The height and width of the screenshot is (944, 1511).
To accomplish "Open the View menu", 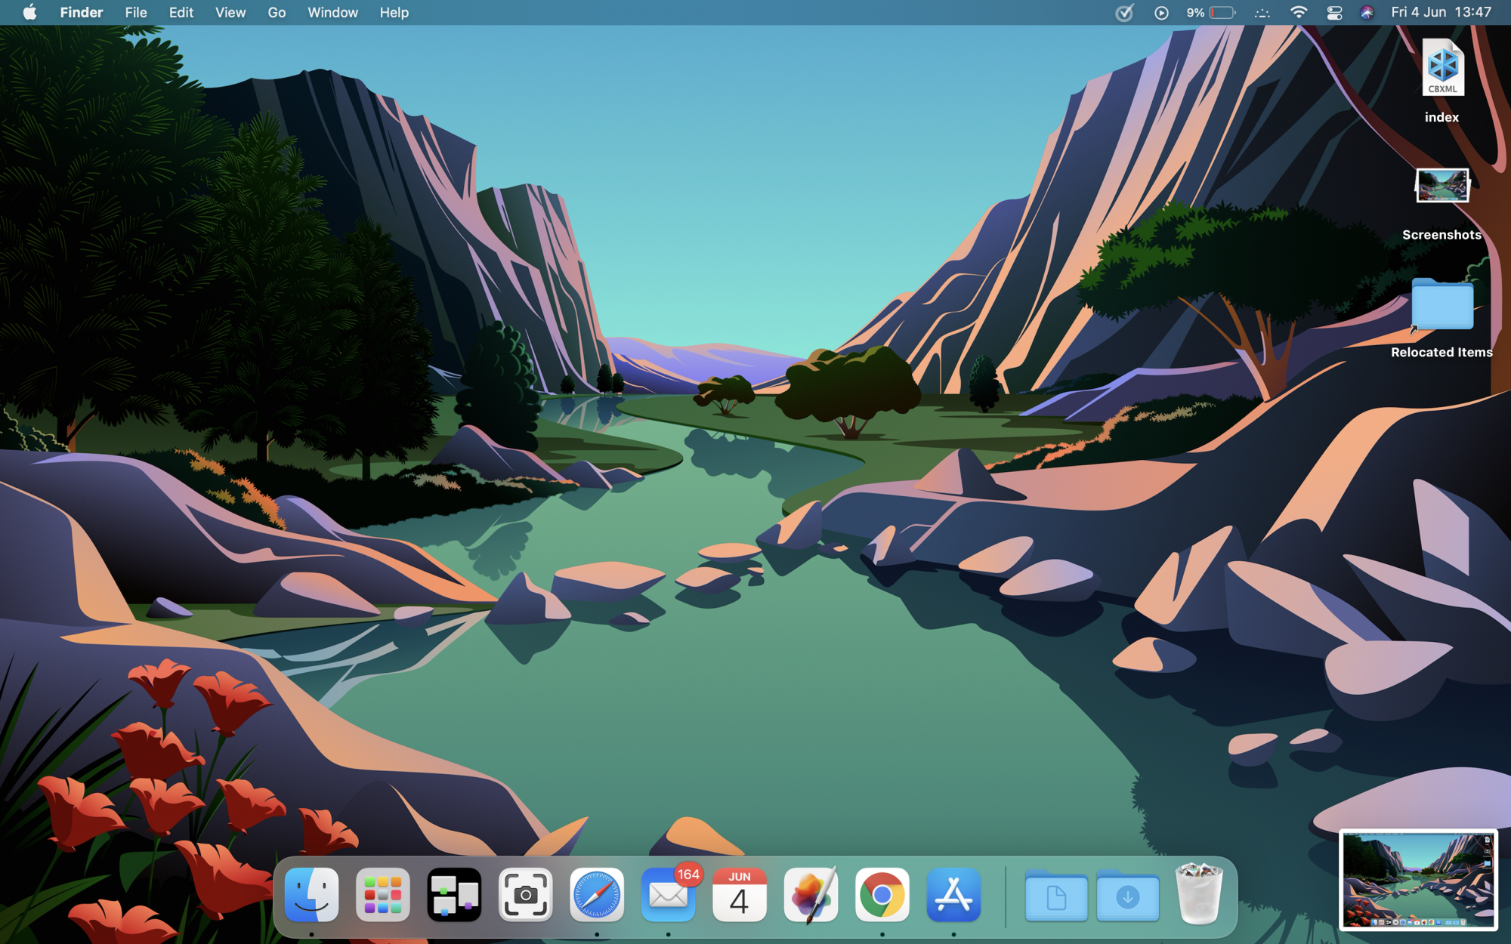I will [x=230, y=13].
